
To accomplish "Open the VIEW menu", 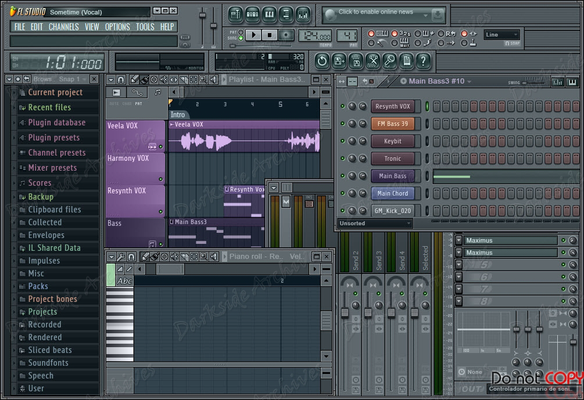I will tap(92, 27).
